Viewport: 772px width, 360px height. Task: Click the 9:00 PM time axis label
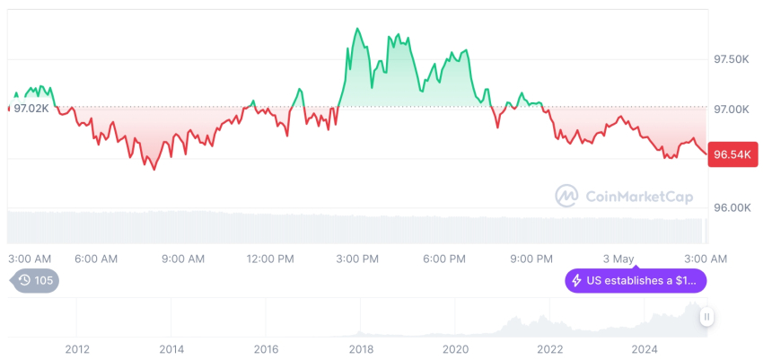point(531,259)
